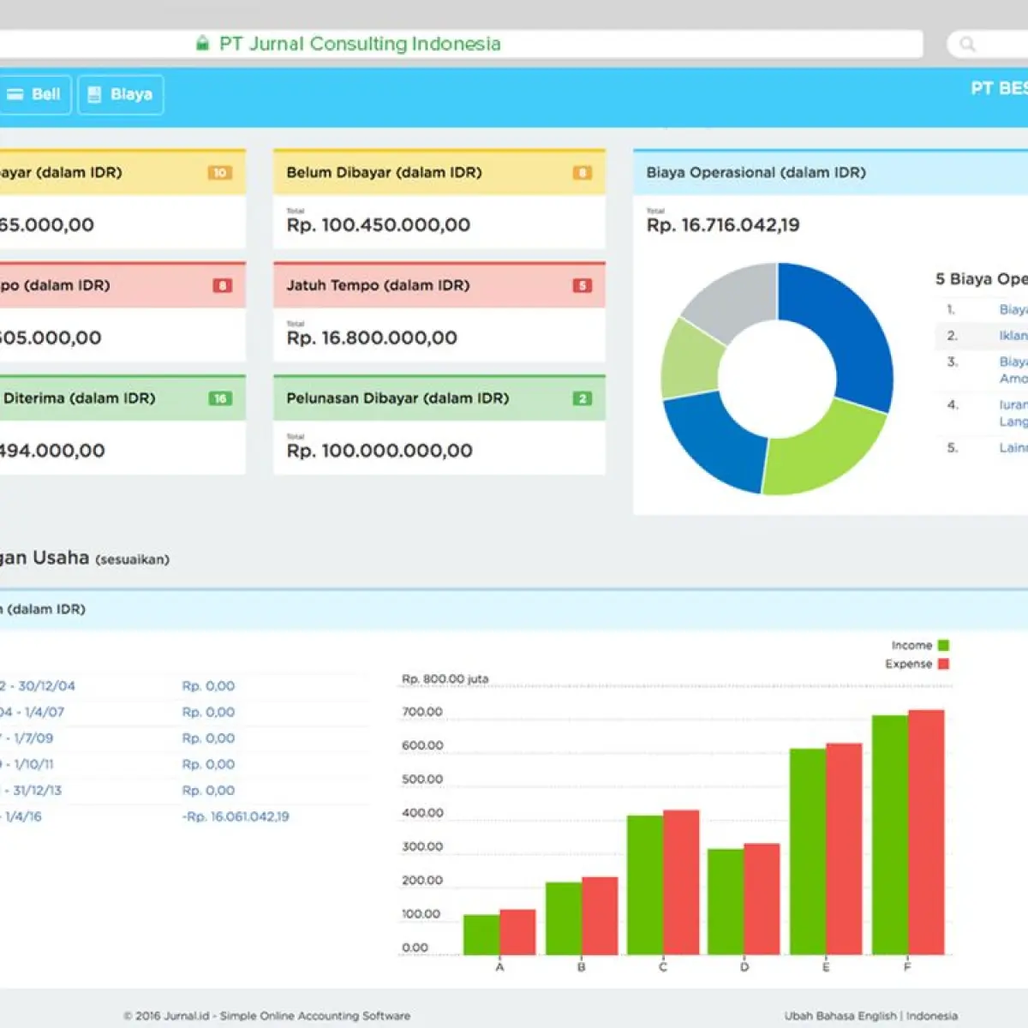The image size is (1028, 1028).
Task: Switch language to Indonesia in footer
Action: pos(932,1016)
